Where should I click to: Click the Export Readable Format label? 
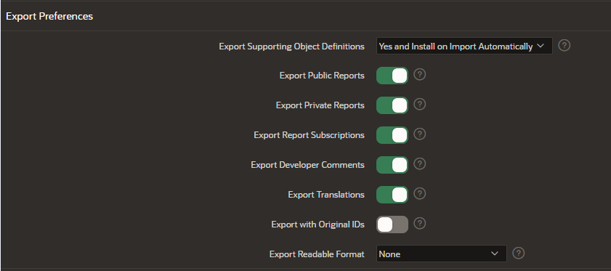pos(317,254)
